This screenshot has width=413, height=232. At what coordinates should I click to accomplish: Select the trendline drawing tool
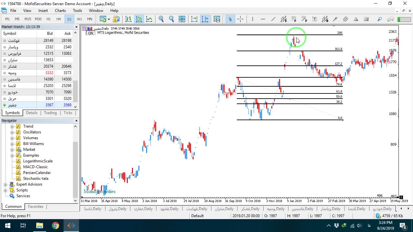coord(273,19)
